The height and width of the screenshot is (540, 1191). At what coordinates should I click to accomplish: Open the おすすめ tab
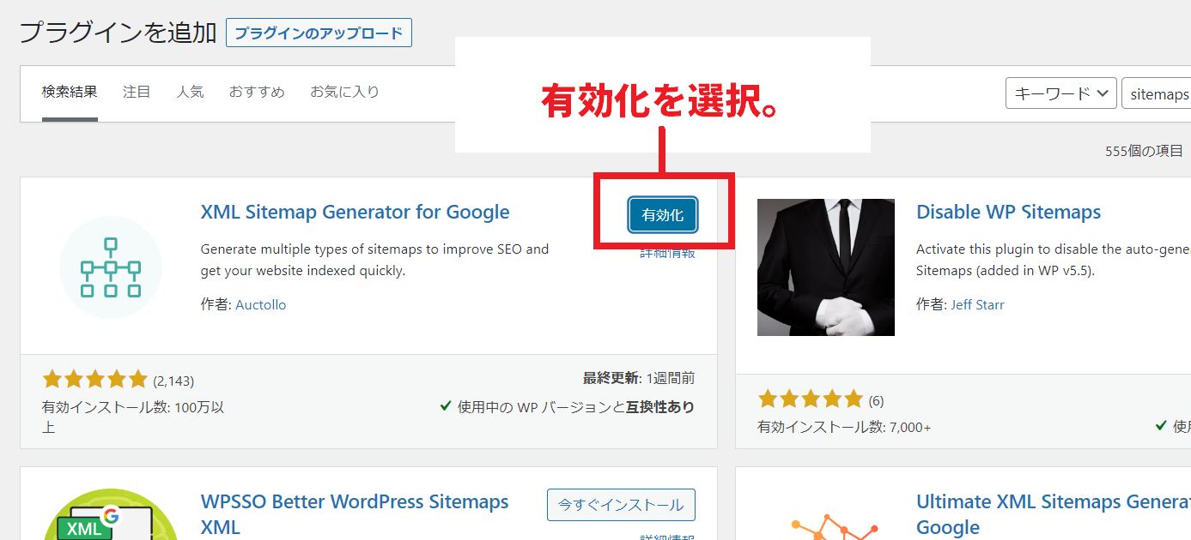[257, 92]
